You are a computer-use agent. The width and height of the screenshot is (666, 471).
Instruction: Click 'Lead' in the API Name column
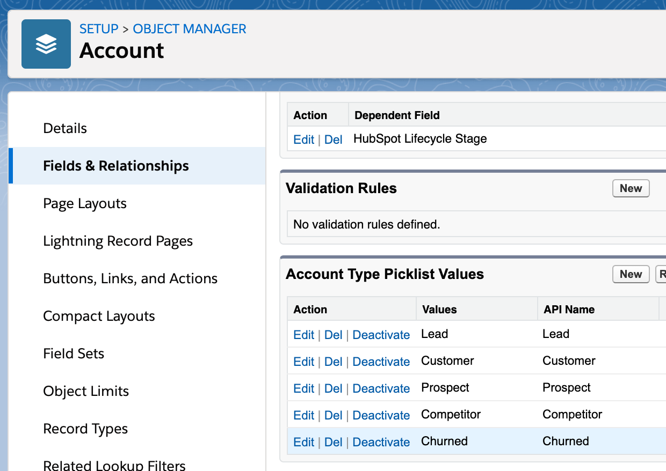pyautogui.click(x=556, y=334)
